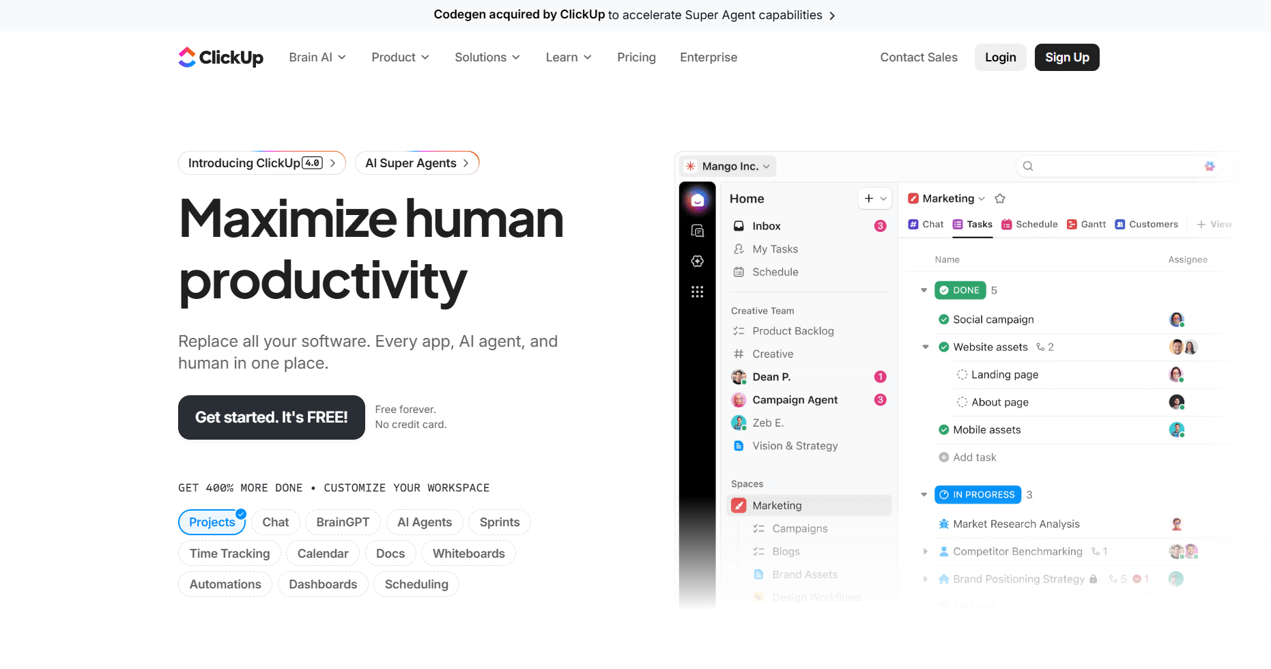
Task: Open the Pricing page
Action: pyautogui.click(x=636, y=57)
